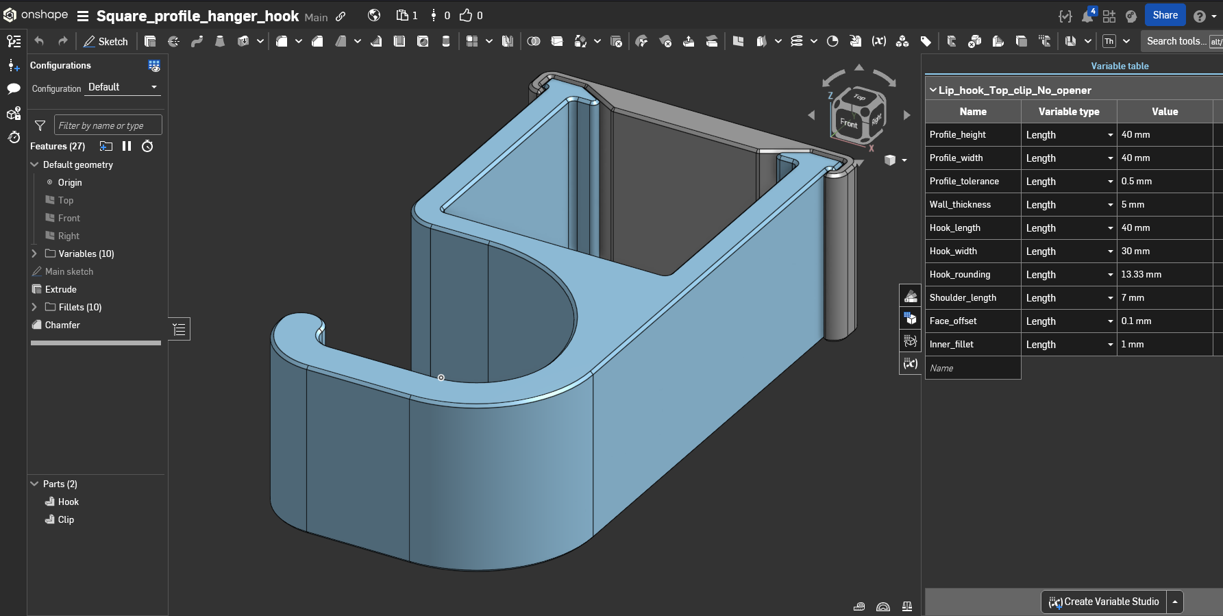Expand the Fillets (10) folder
The height and width of the screenshot is (616, 1223).
[x=34, y=307]
